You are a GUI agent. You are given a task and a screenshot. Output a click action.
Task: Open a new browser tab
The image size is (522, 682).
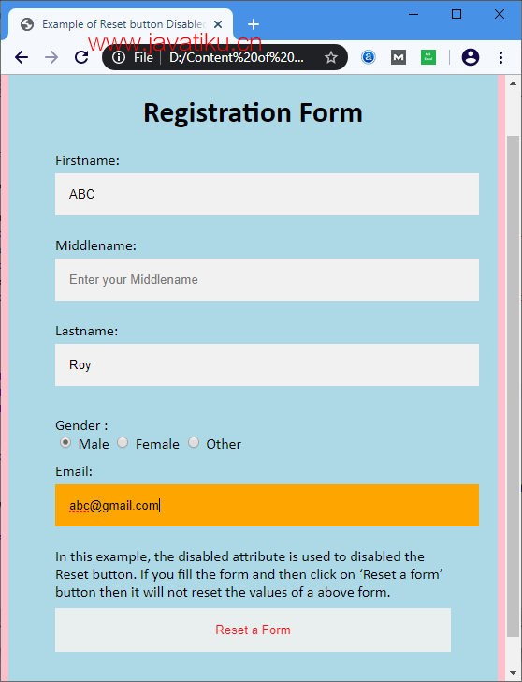[254, 24]
